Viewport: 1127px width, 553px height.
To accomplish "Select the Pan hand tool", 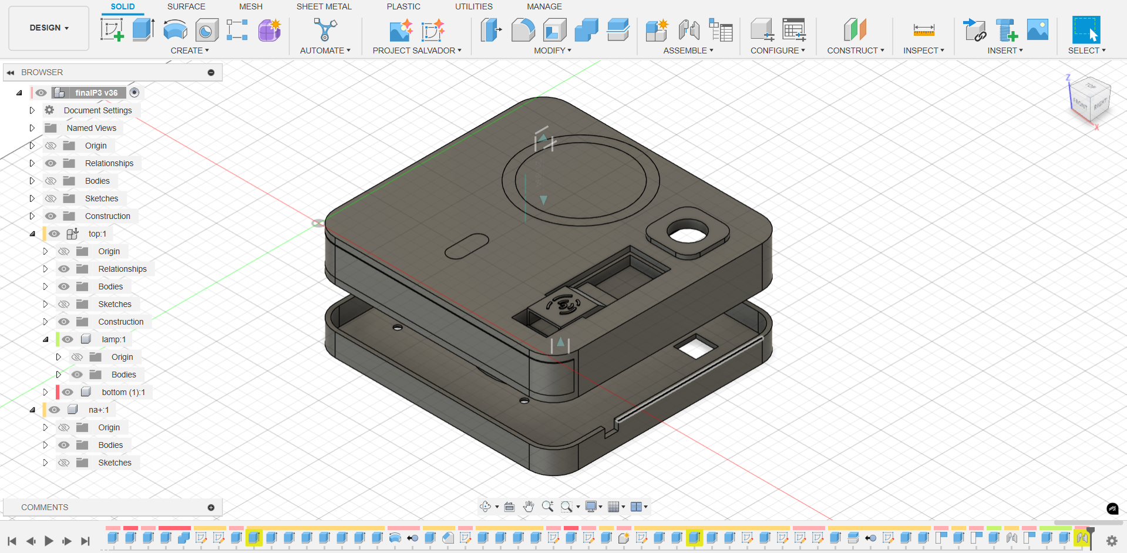I will 529,507.
